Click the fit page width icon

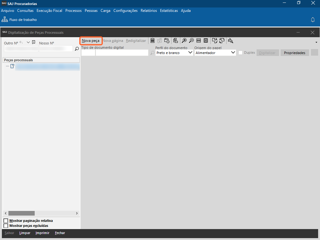198,41
